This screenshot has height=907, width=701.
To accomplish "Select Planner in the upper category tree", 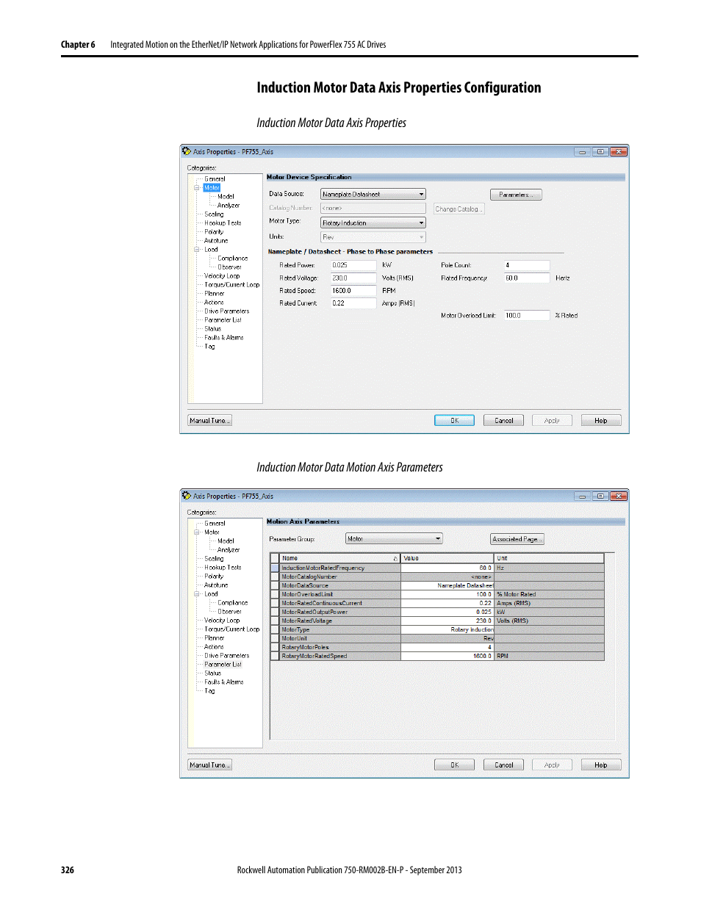I will (x=215, y=294).
